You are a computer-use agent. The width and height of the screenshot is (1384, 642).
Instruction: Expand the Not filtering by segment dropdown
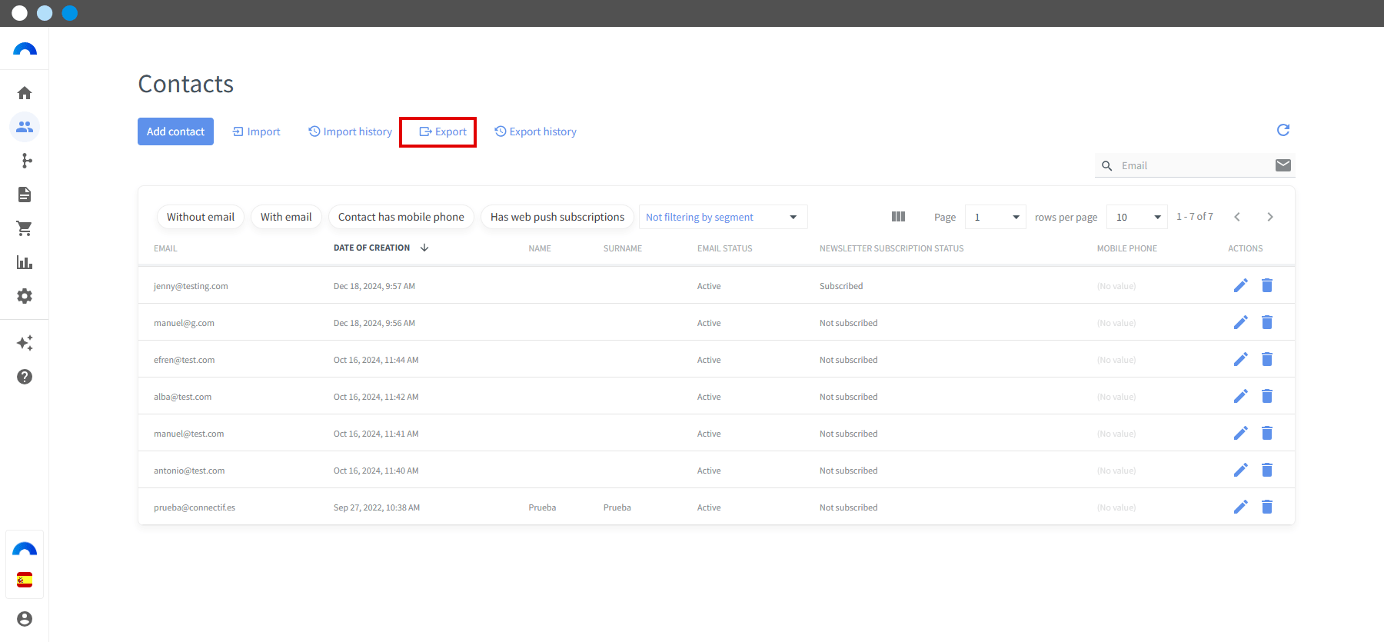(723, 217)
